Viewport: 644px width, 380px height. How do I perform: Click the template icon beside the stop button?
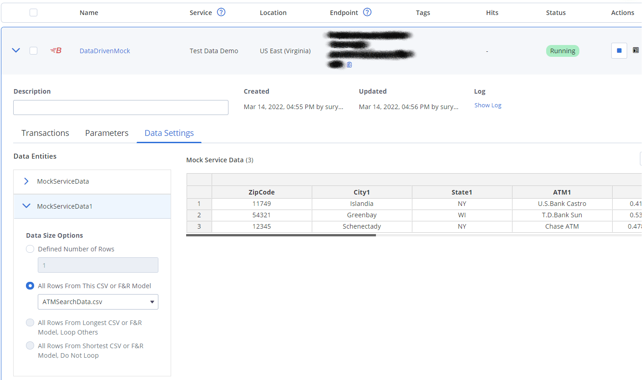[636, 50]
